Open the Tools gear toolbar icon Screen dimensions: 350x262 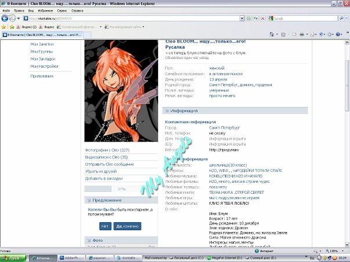click(330, 35)
